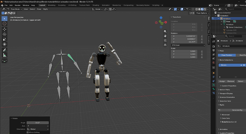Click the hand pan view icon

tap(165, 36)
